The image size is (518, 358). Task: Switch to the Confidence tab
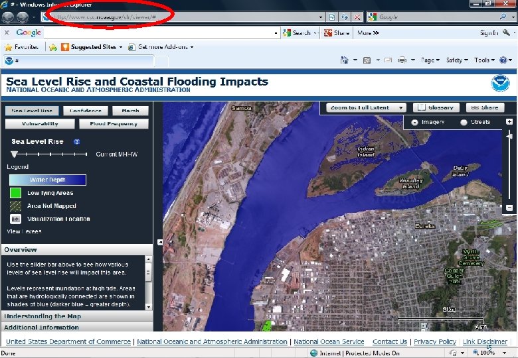[x=86, y=111]
